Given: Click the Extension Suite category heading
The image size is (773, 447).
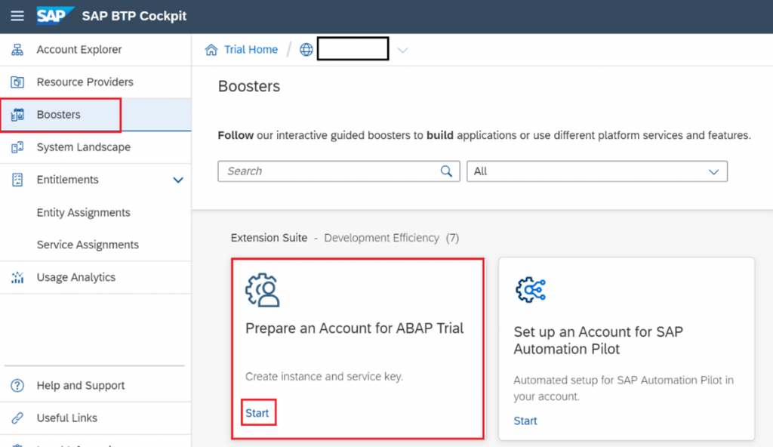Looking at the screenshot, I should click(269, 238).
